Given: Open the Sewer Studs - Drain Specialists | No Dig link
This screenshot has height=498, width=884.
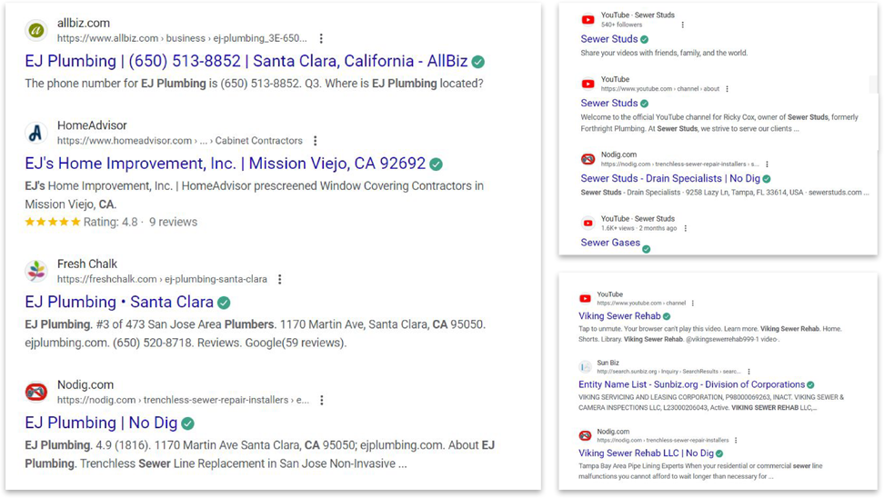Looking at the screenshot, I should [670, 178].
